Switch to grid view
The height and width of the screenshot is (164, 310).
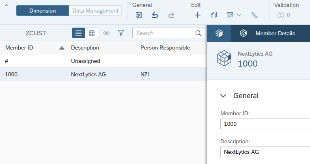point(92,33)
